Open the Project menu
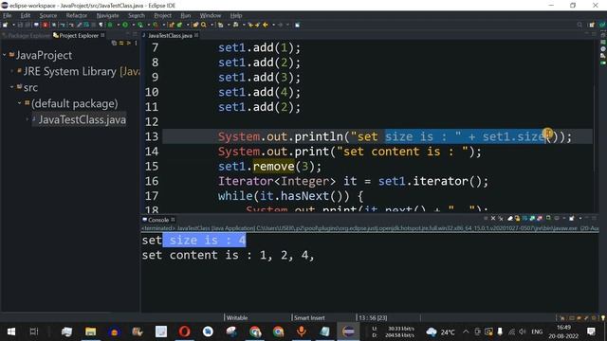Screen dimensions: 607x341 click(x=162, y=15)
